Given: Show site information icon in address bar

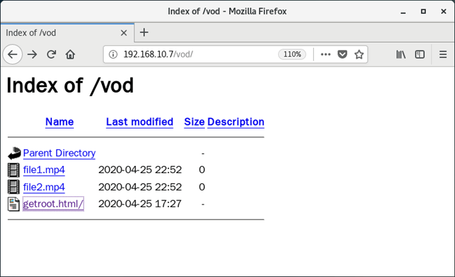Looking at the screenshot, I should [113, 55].
